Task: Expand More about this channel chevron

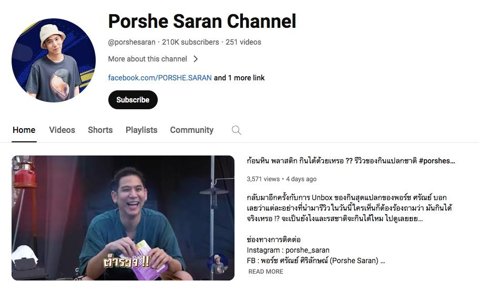Action: point(196,59)
